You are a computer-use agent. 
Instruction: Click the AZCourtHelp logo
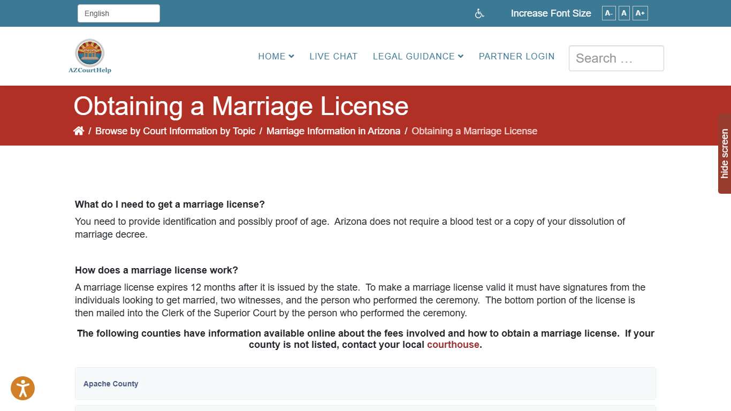coord(89,55)
